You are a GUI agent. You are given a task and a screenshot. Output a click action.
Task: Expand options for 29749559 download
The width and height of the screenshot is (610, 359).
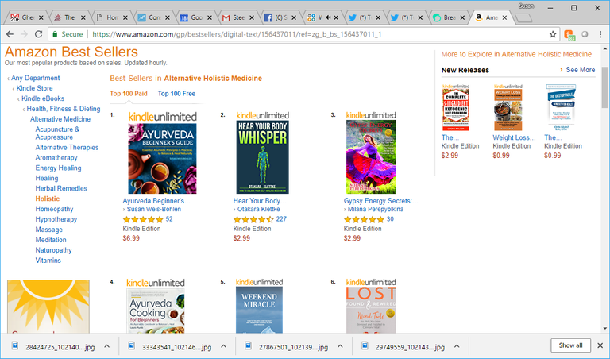457,346
